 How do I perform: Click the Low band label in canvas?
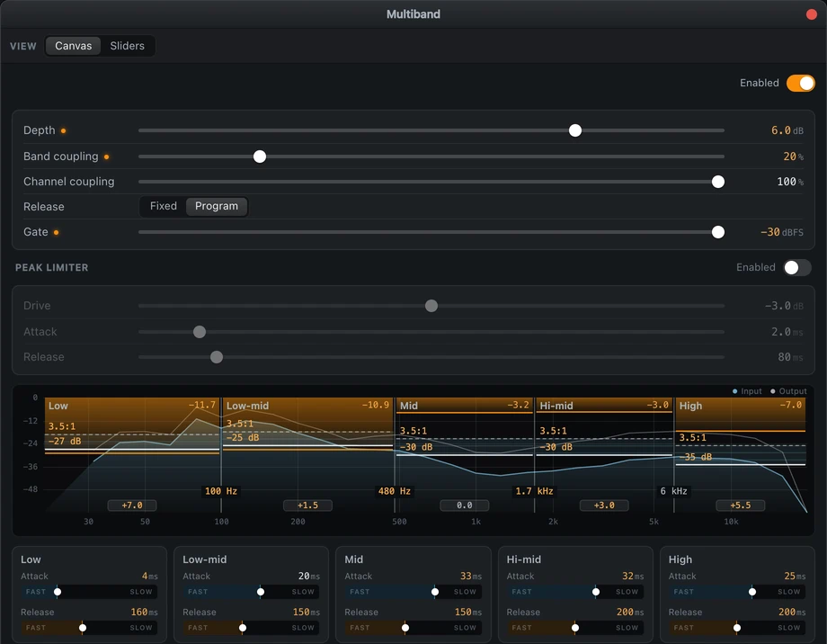coord(58,406)
